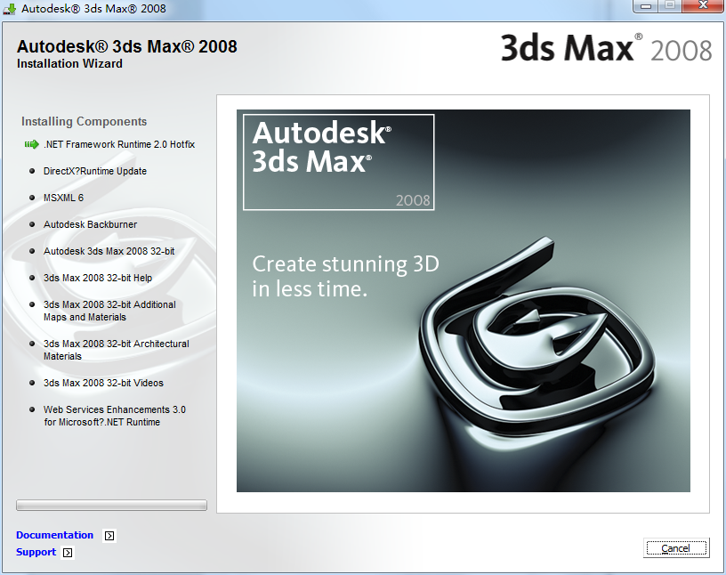Minimize the installer window
The image size is (726, 575).
tap(646, 6)
